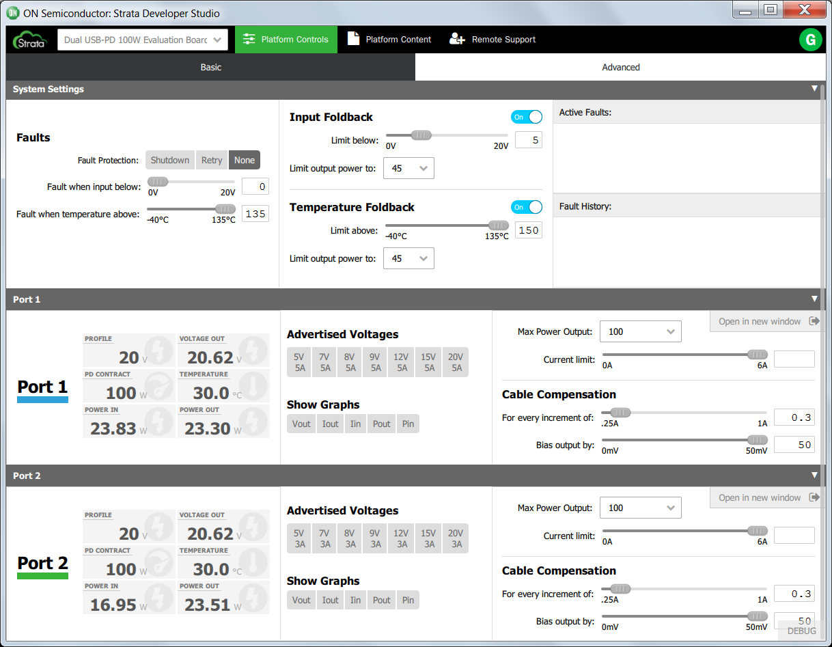Click Port 2 Open in new window icon

point(814,497)
